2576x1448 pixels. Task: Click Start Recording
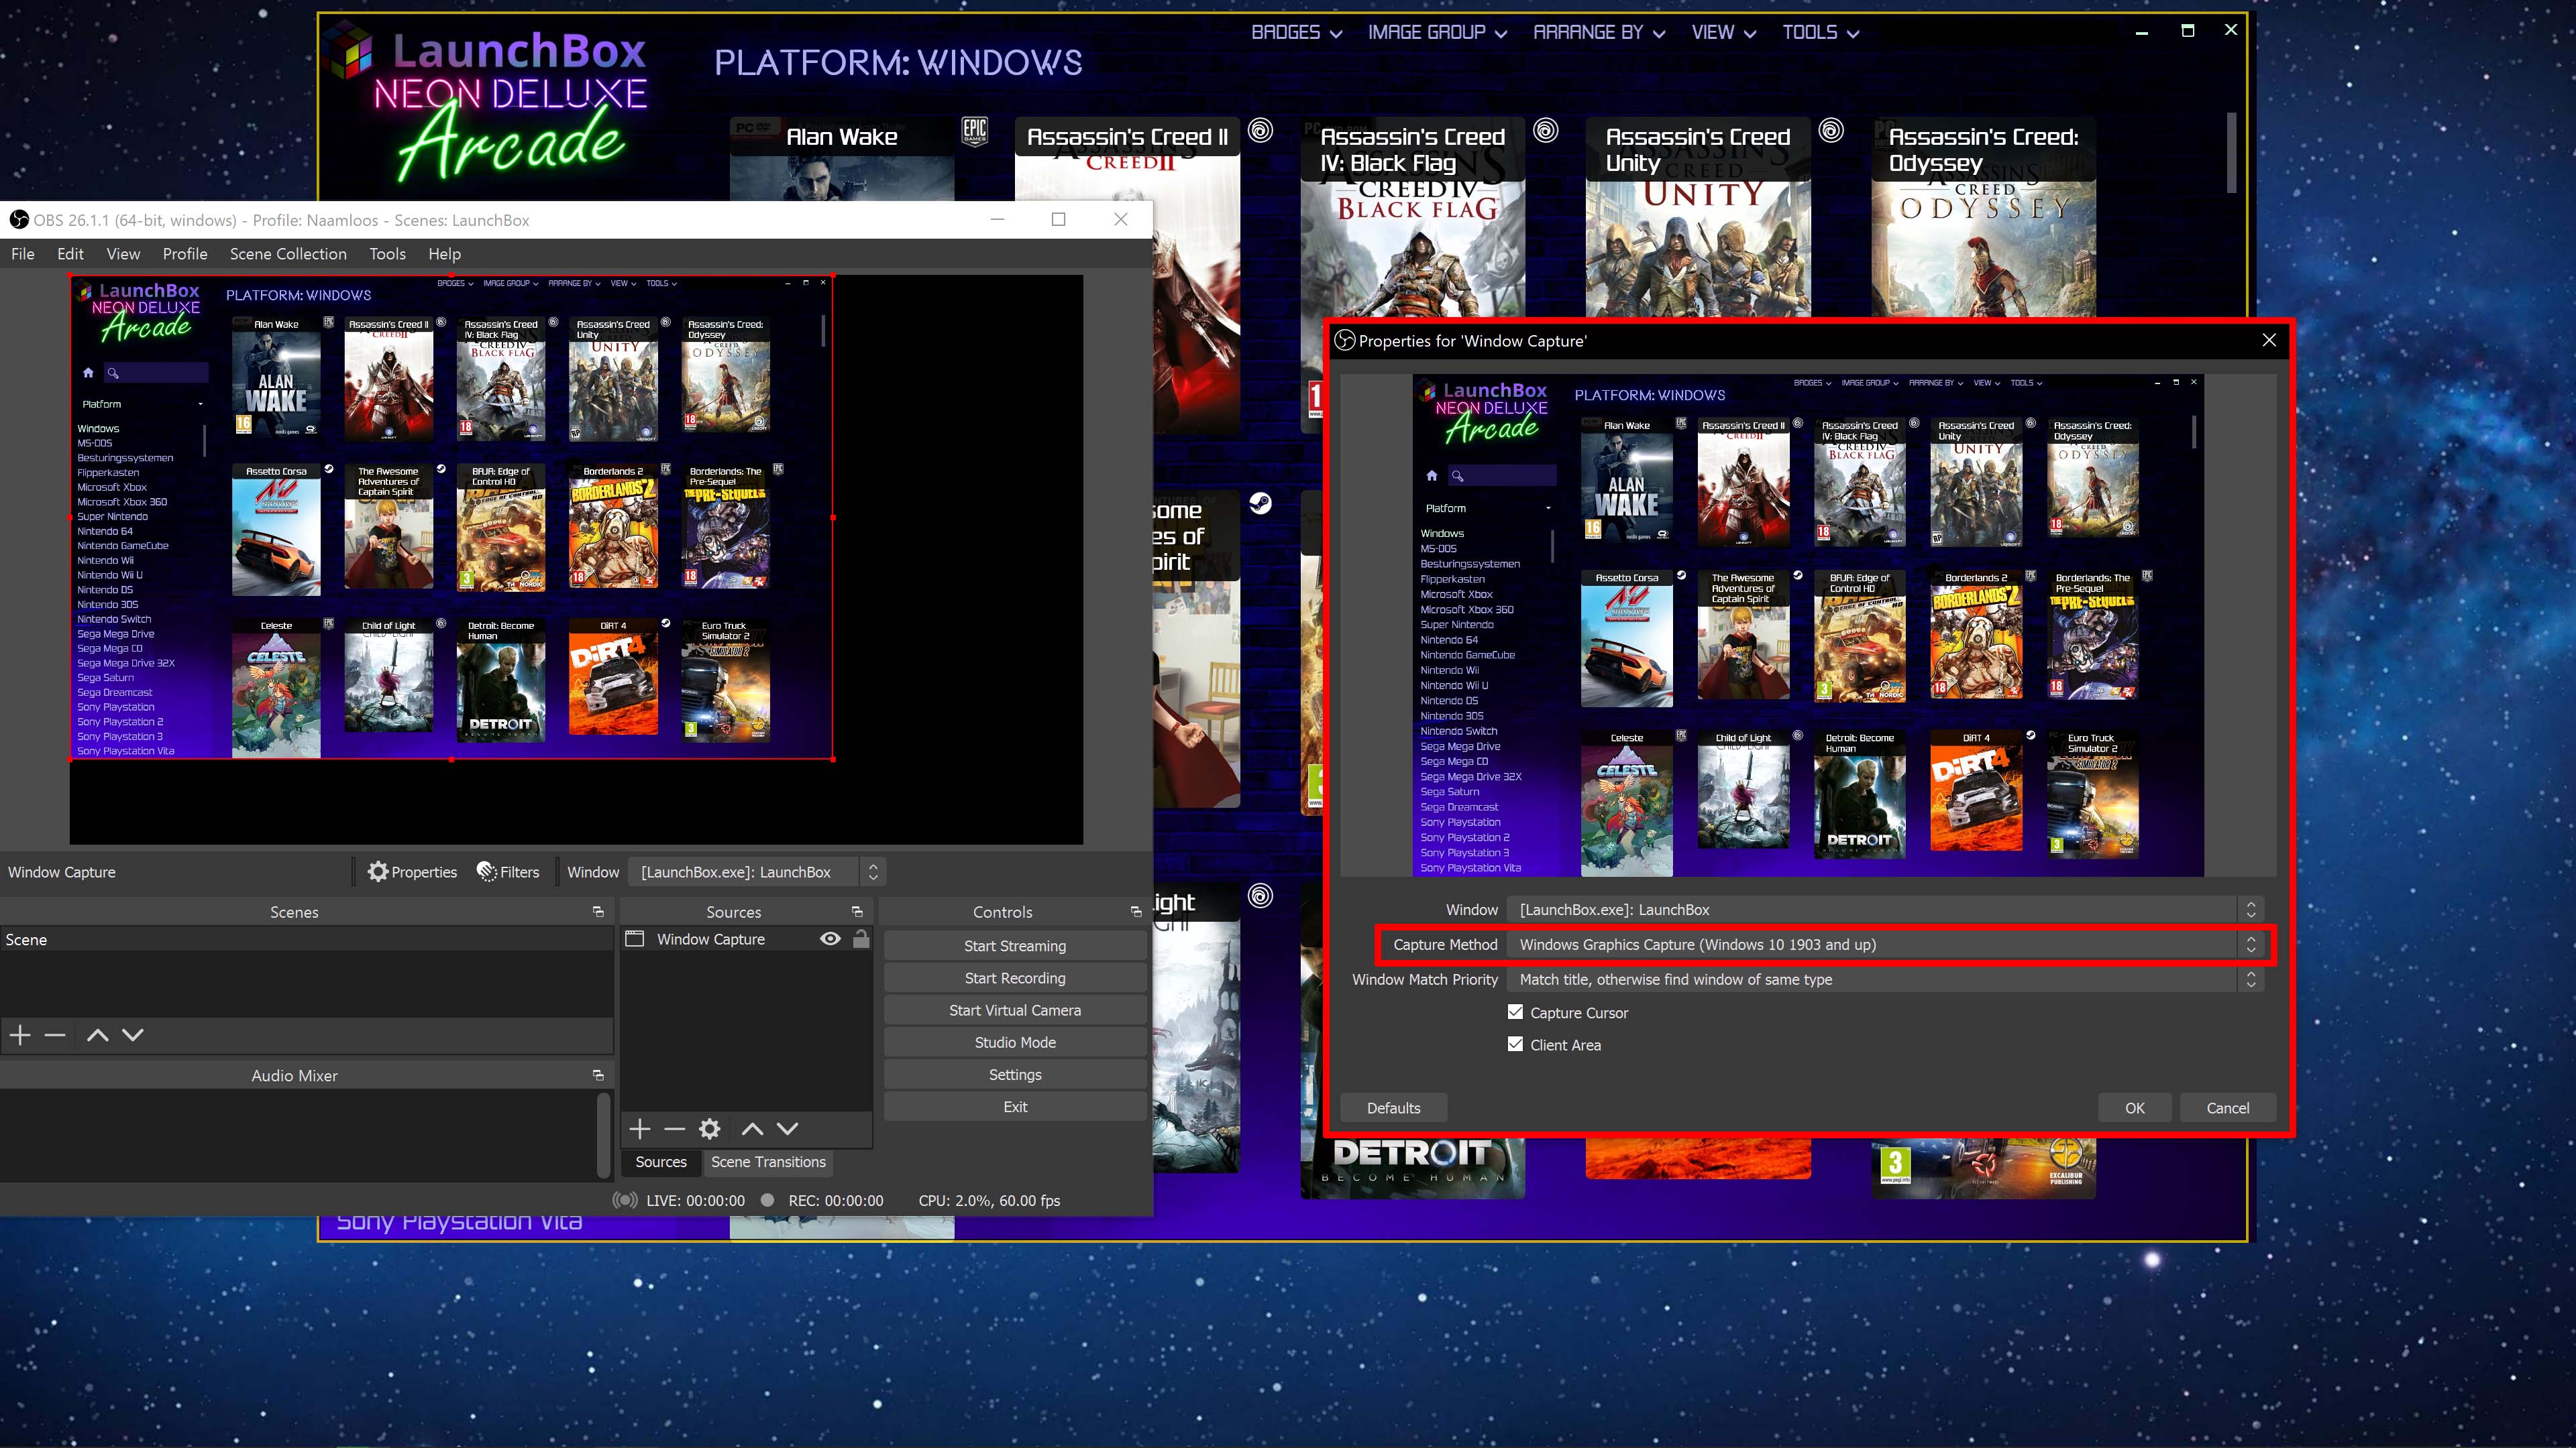(x=1015, y=978)
